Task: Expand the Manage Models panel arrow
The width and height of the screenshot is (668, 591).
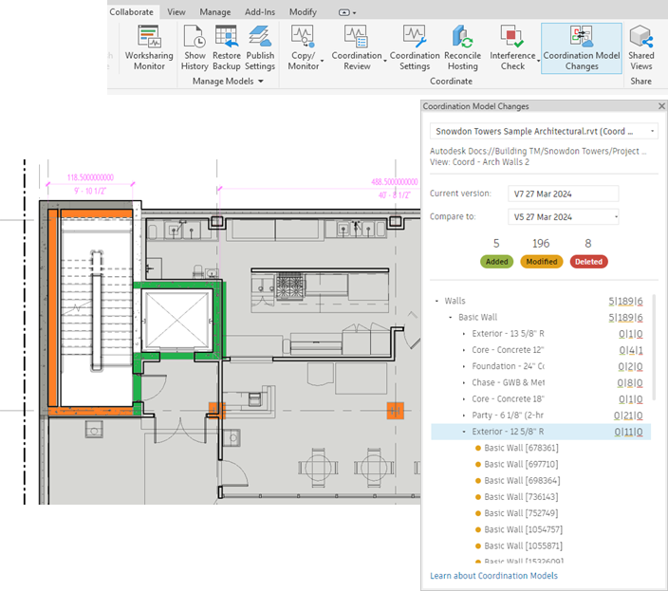Action: point(261,82)
